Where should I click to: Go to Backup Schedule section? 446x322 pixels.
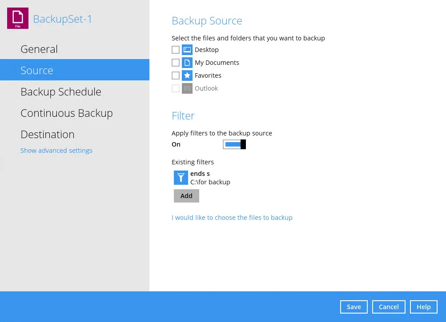tap(61, 91)
